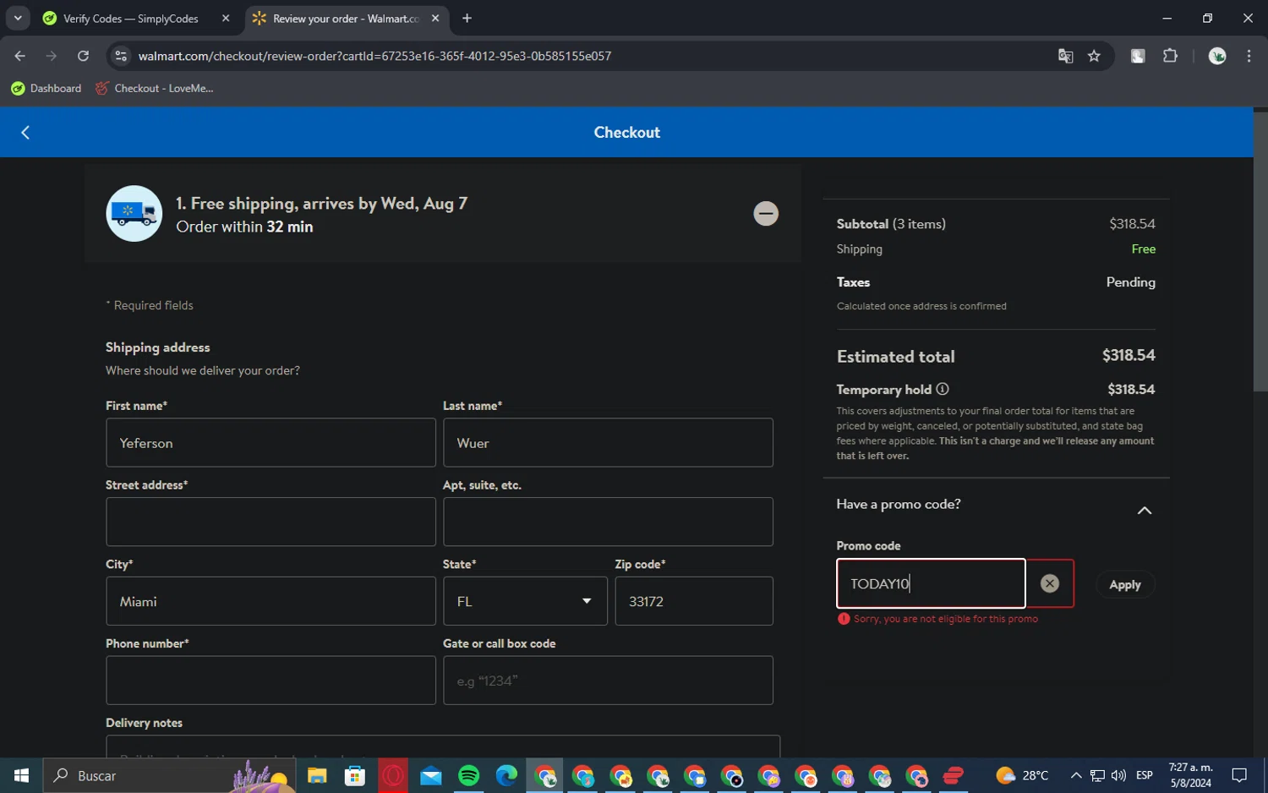Open Spotify from taskbar
This screenshot has width=1268, height=793.
pyautogui.click(x=469, y=775)
